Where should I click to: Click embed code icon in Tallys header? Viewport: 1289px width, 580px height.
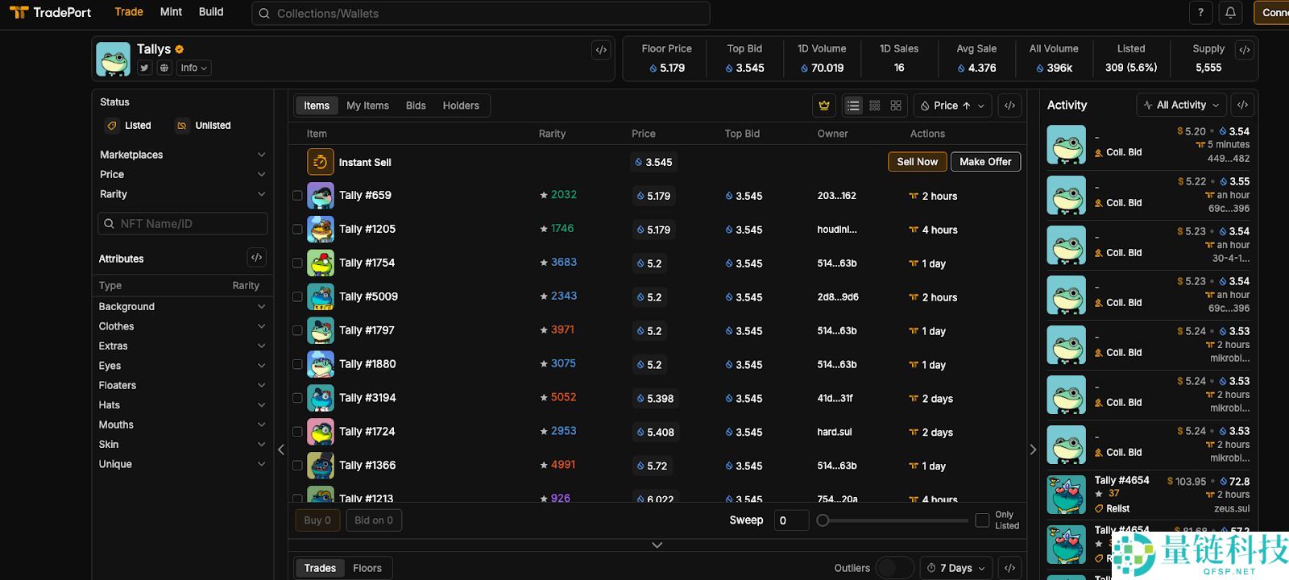tap(601, 50)
